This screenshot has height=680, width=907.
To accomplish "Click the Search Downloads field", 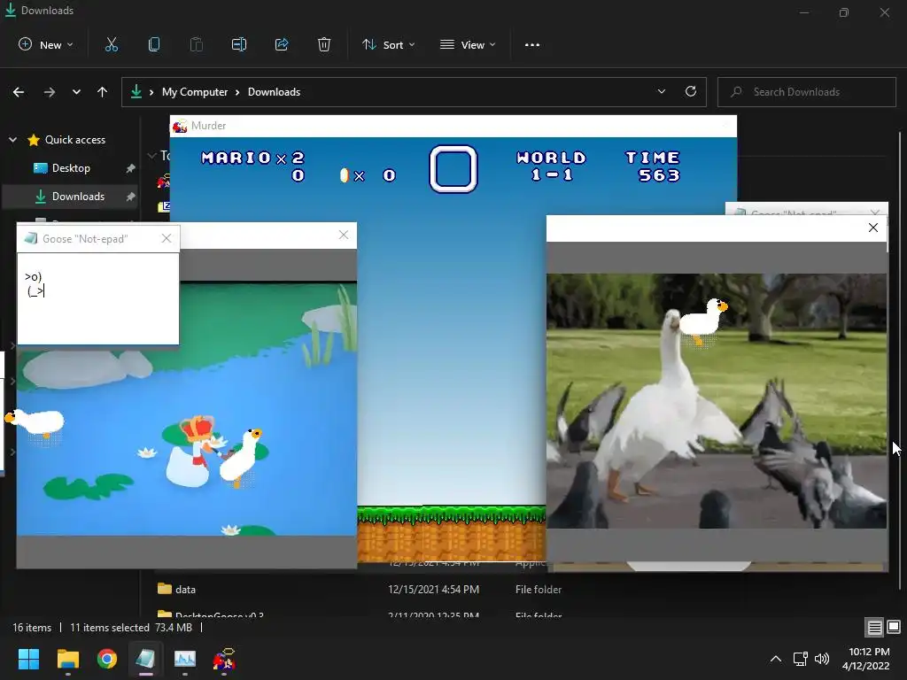I will point(807,92).
